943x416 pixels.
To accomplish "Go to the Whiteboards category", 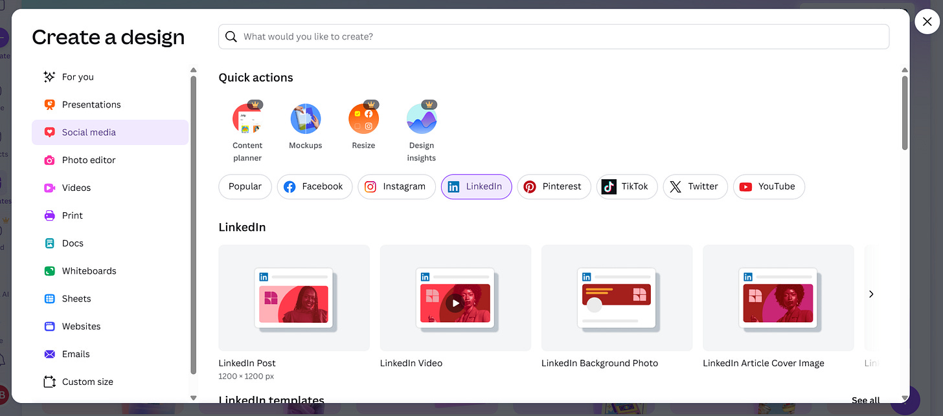I will point(110,271).
